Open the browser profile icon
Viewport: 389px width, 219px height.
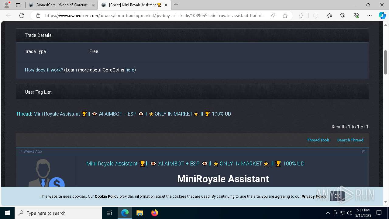6,5
